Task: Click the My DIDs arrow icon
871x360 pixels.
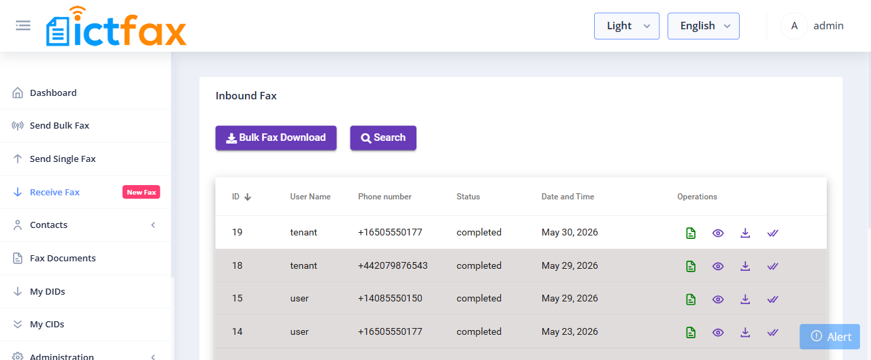Action: point(18,291)
